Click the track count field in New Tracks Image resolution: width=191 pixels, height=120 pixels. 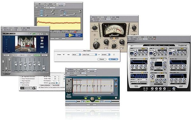pyautogui.click(x=64, y=55)
